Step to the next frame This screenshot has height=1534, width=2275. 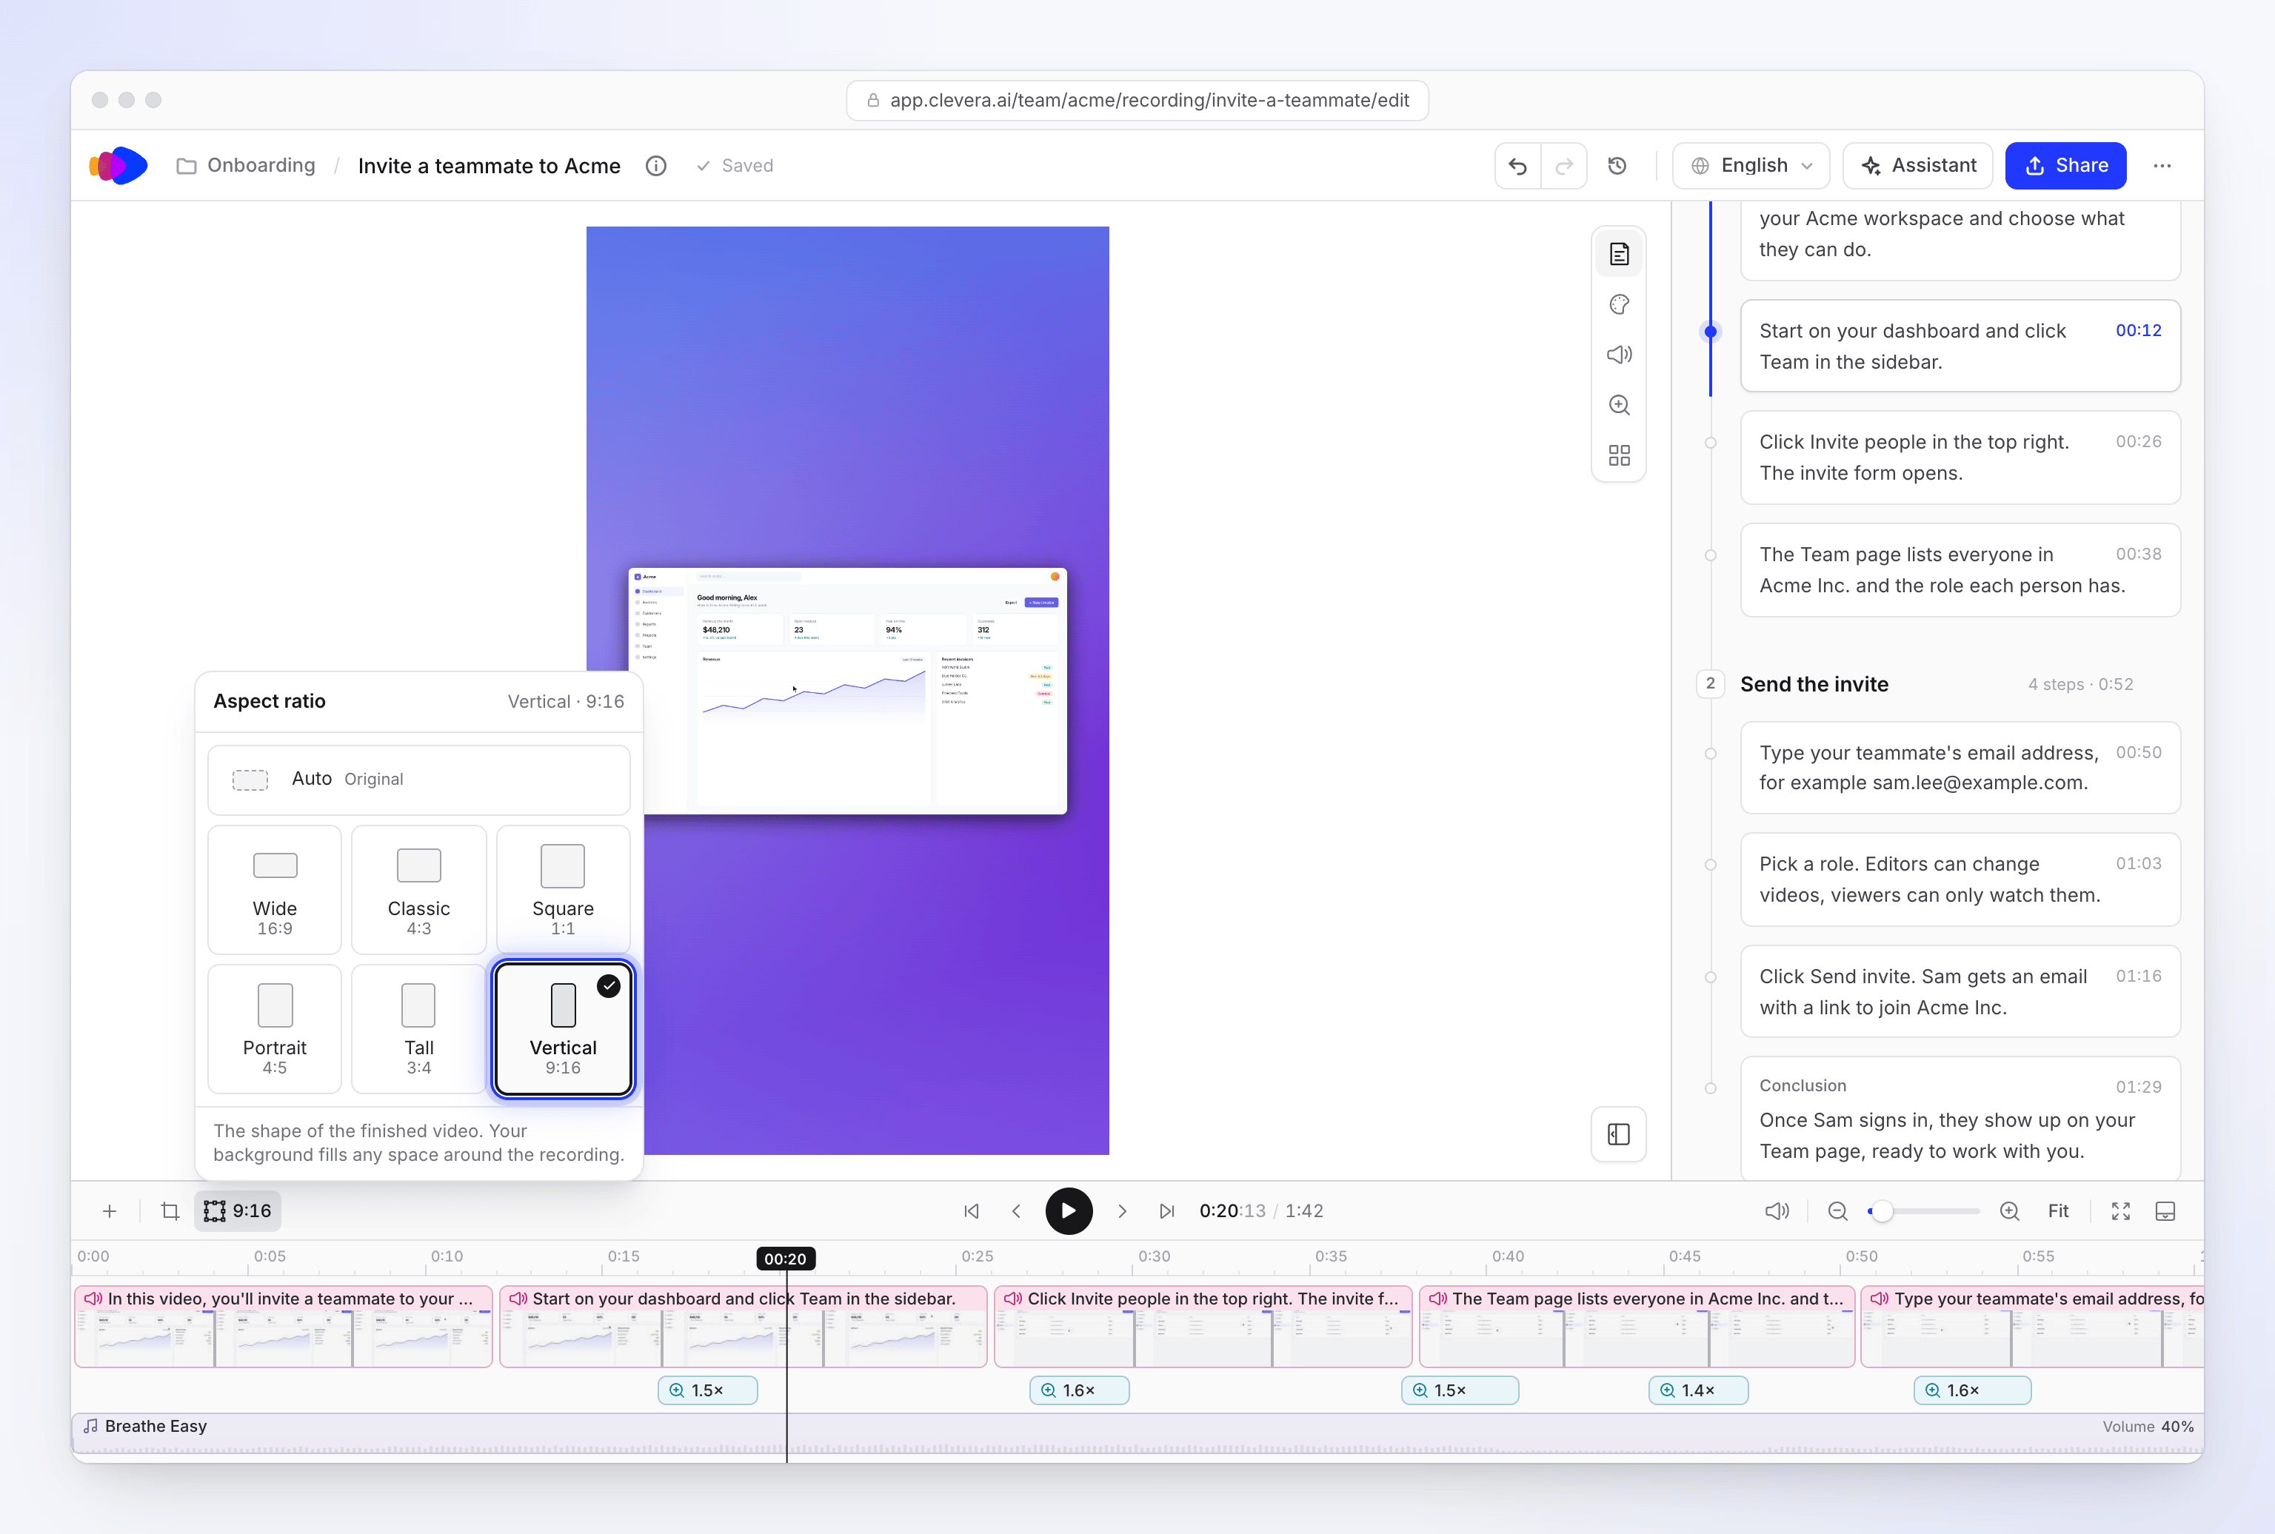click(1123, 1211)
